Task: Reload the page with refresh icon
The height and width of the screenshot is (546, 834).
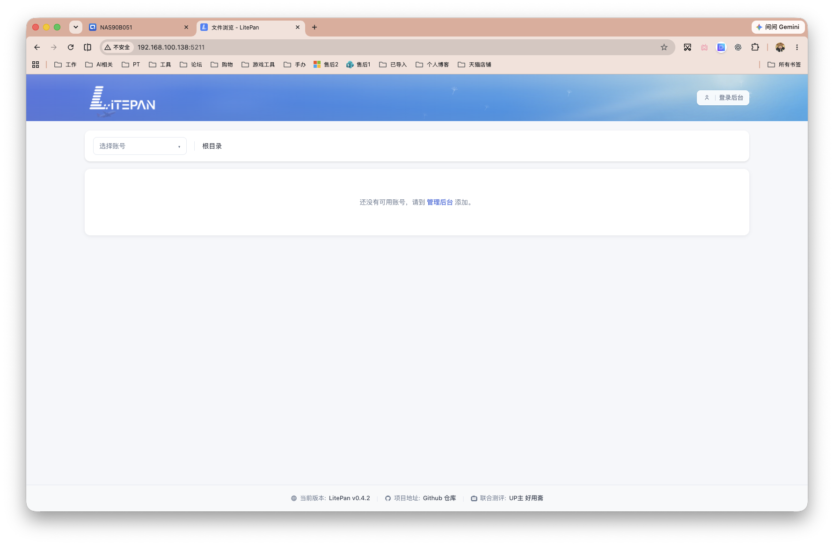Action: click(x=71, y=47)
